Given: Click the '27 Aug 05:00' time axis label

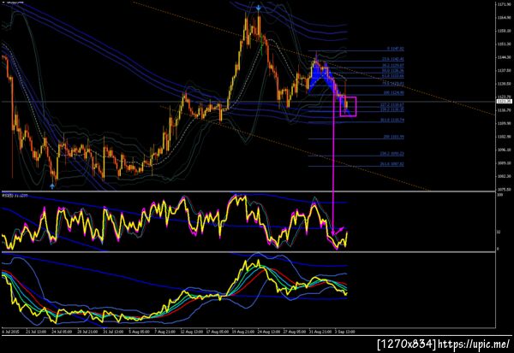Looking at the screenshot, I should point(295,332).
